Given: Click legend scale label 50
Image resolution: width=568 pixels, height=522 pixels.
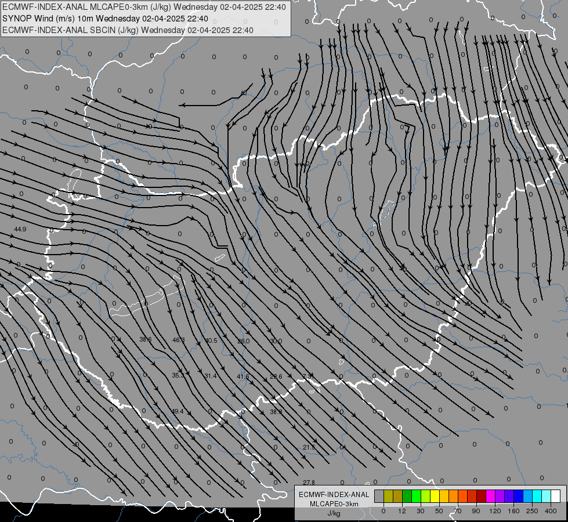Looking at the screenshot, I should pyautogui.click(x=439, y=511).
